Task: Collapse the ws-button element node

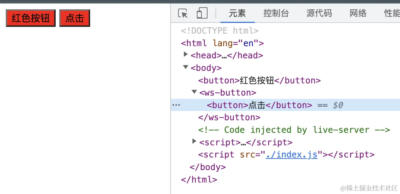Action: click(194, 92)
